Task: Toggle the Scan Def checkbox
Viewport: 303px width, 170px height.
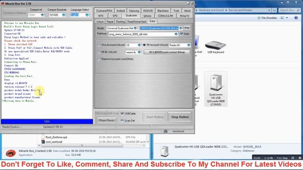Action: [x=122, y=120]
